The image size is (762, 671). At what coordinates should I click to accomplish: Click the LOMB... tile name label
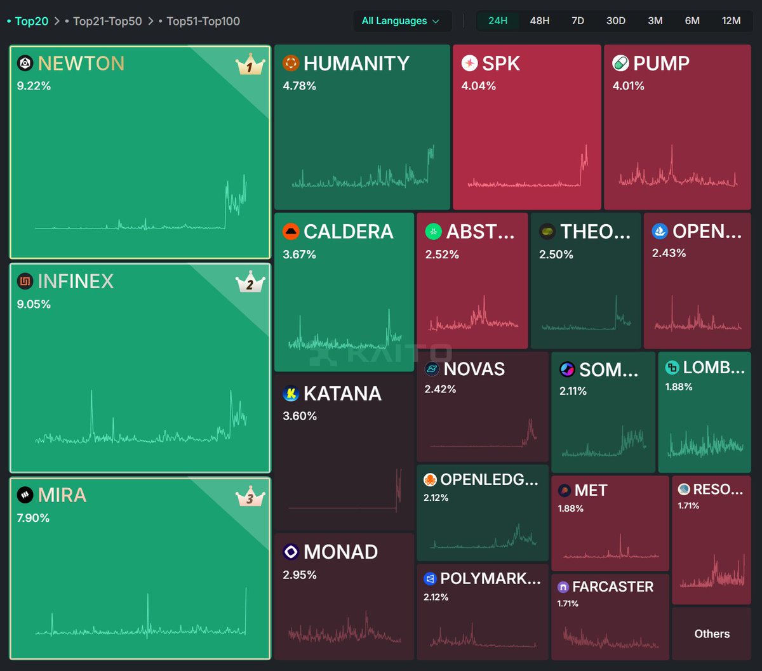pyautogui.click(x=714, y=367)
